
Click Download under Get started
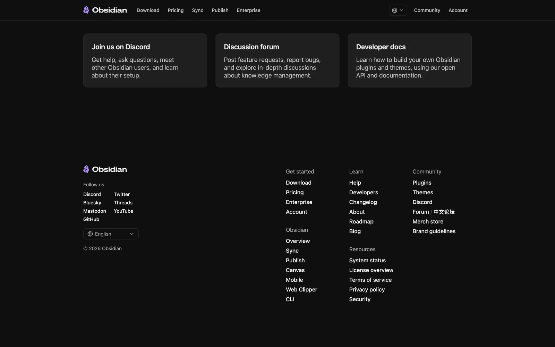[299, 183]
